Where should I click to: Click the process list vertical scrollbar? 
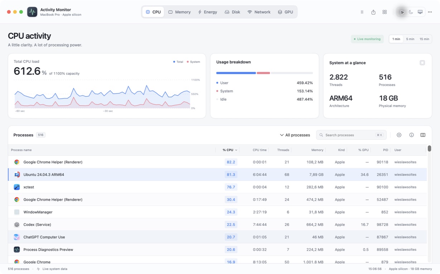429,148
